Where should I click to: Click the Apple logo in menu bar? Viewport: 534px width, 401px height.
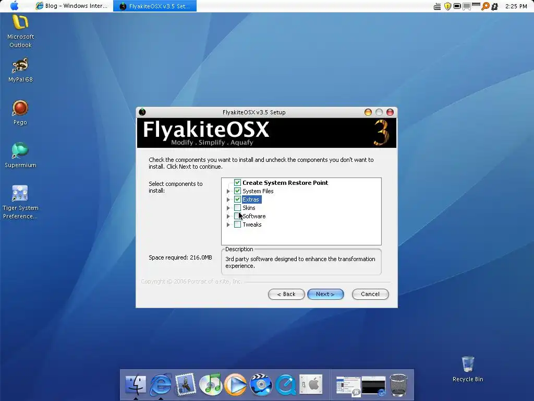14,6
